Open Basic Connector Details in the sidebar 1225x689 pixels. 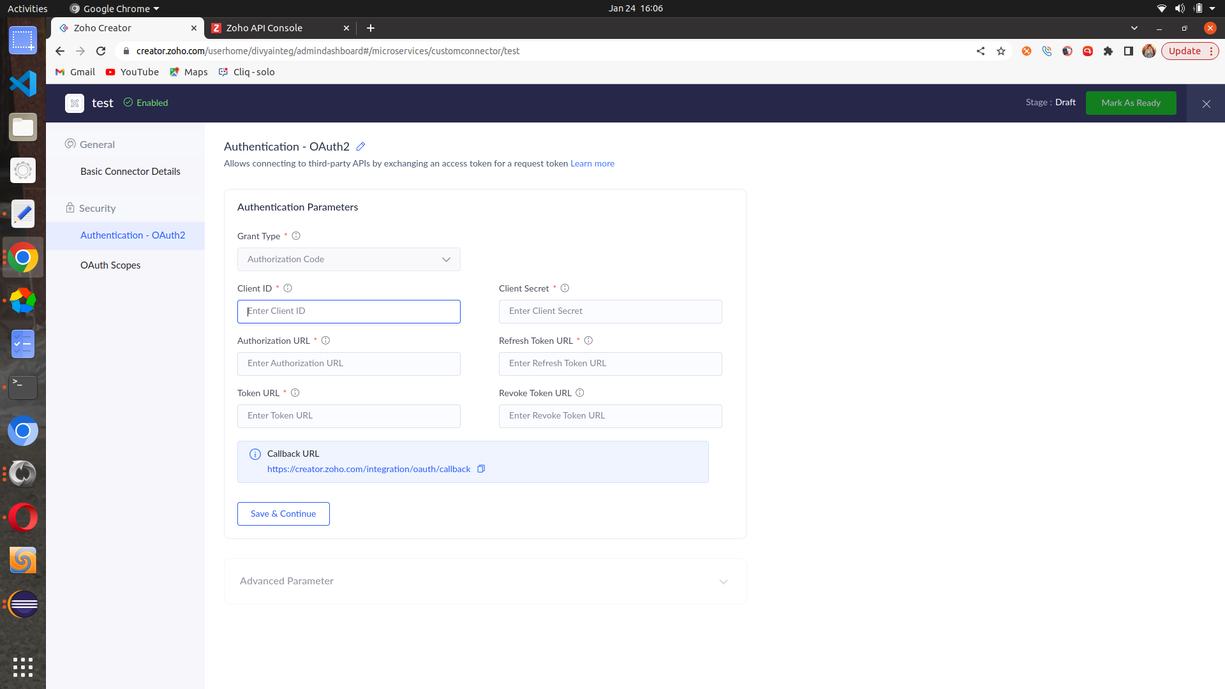[130, 172]
